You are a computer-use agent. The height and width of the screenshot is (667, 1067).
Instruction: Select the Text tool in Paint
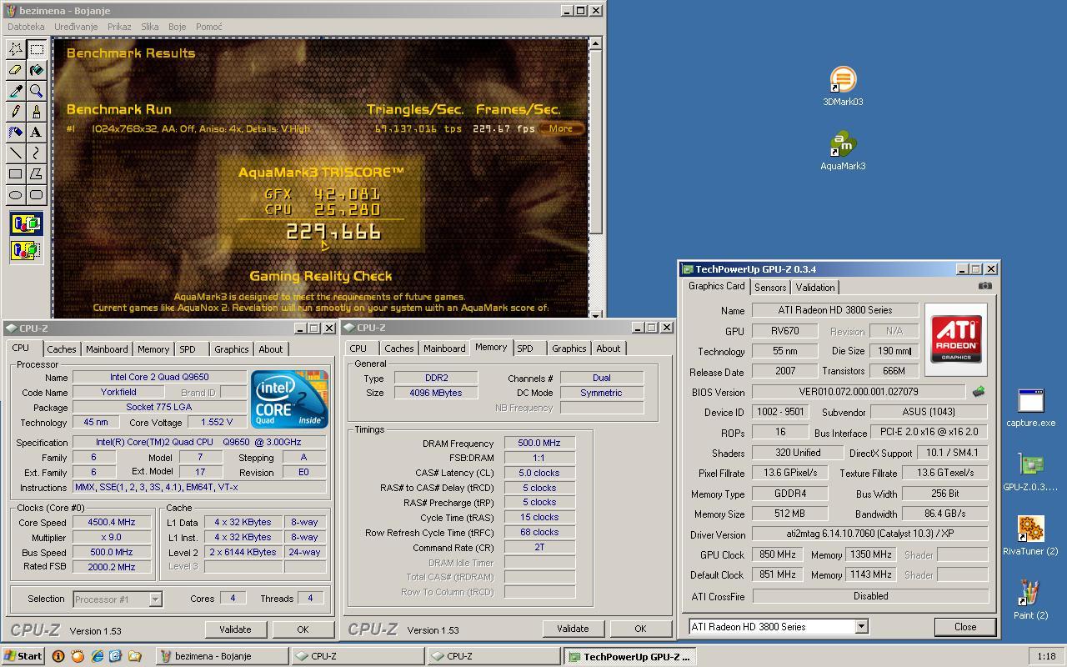pos(37,132)
